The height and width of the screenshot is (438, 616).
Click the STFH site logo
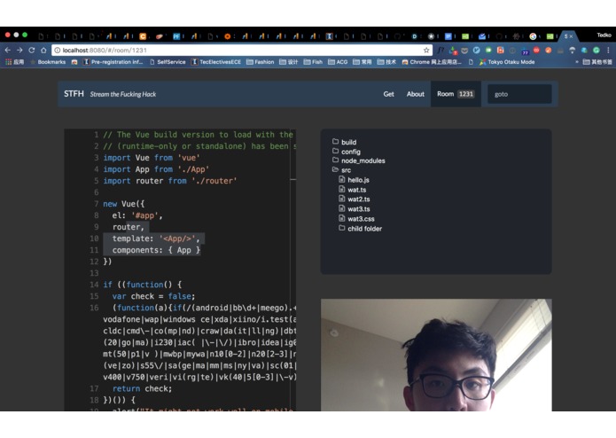pyautogui.click(x=74, y=94)
